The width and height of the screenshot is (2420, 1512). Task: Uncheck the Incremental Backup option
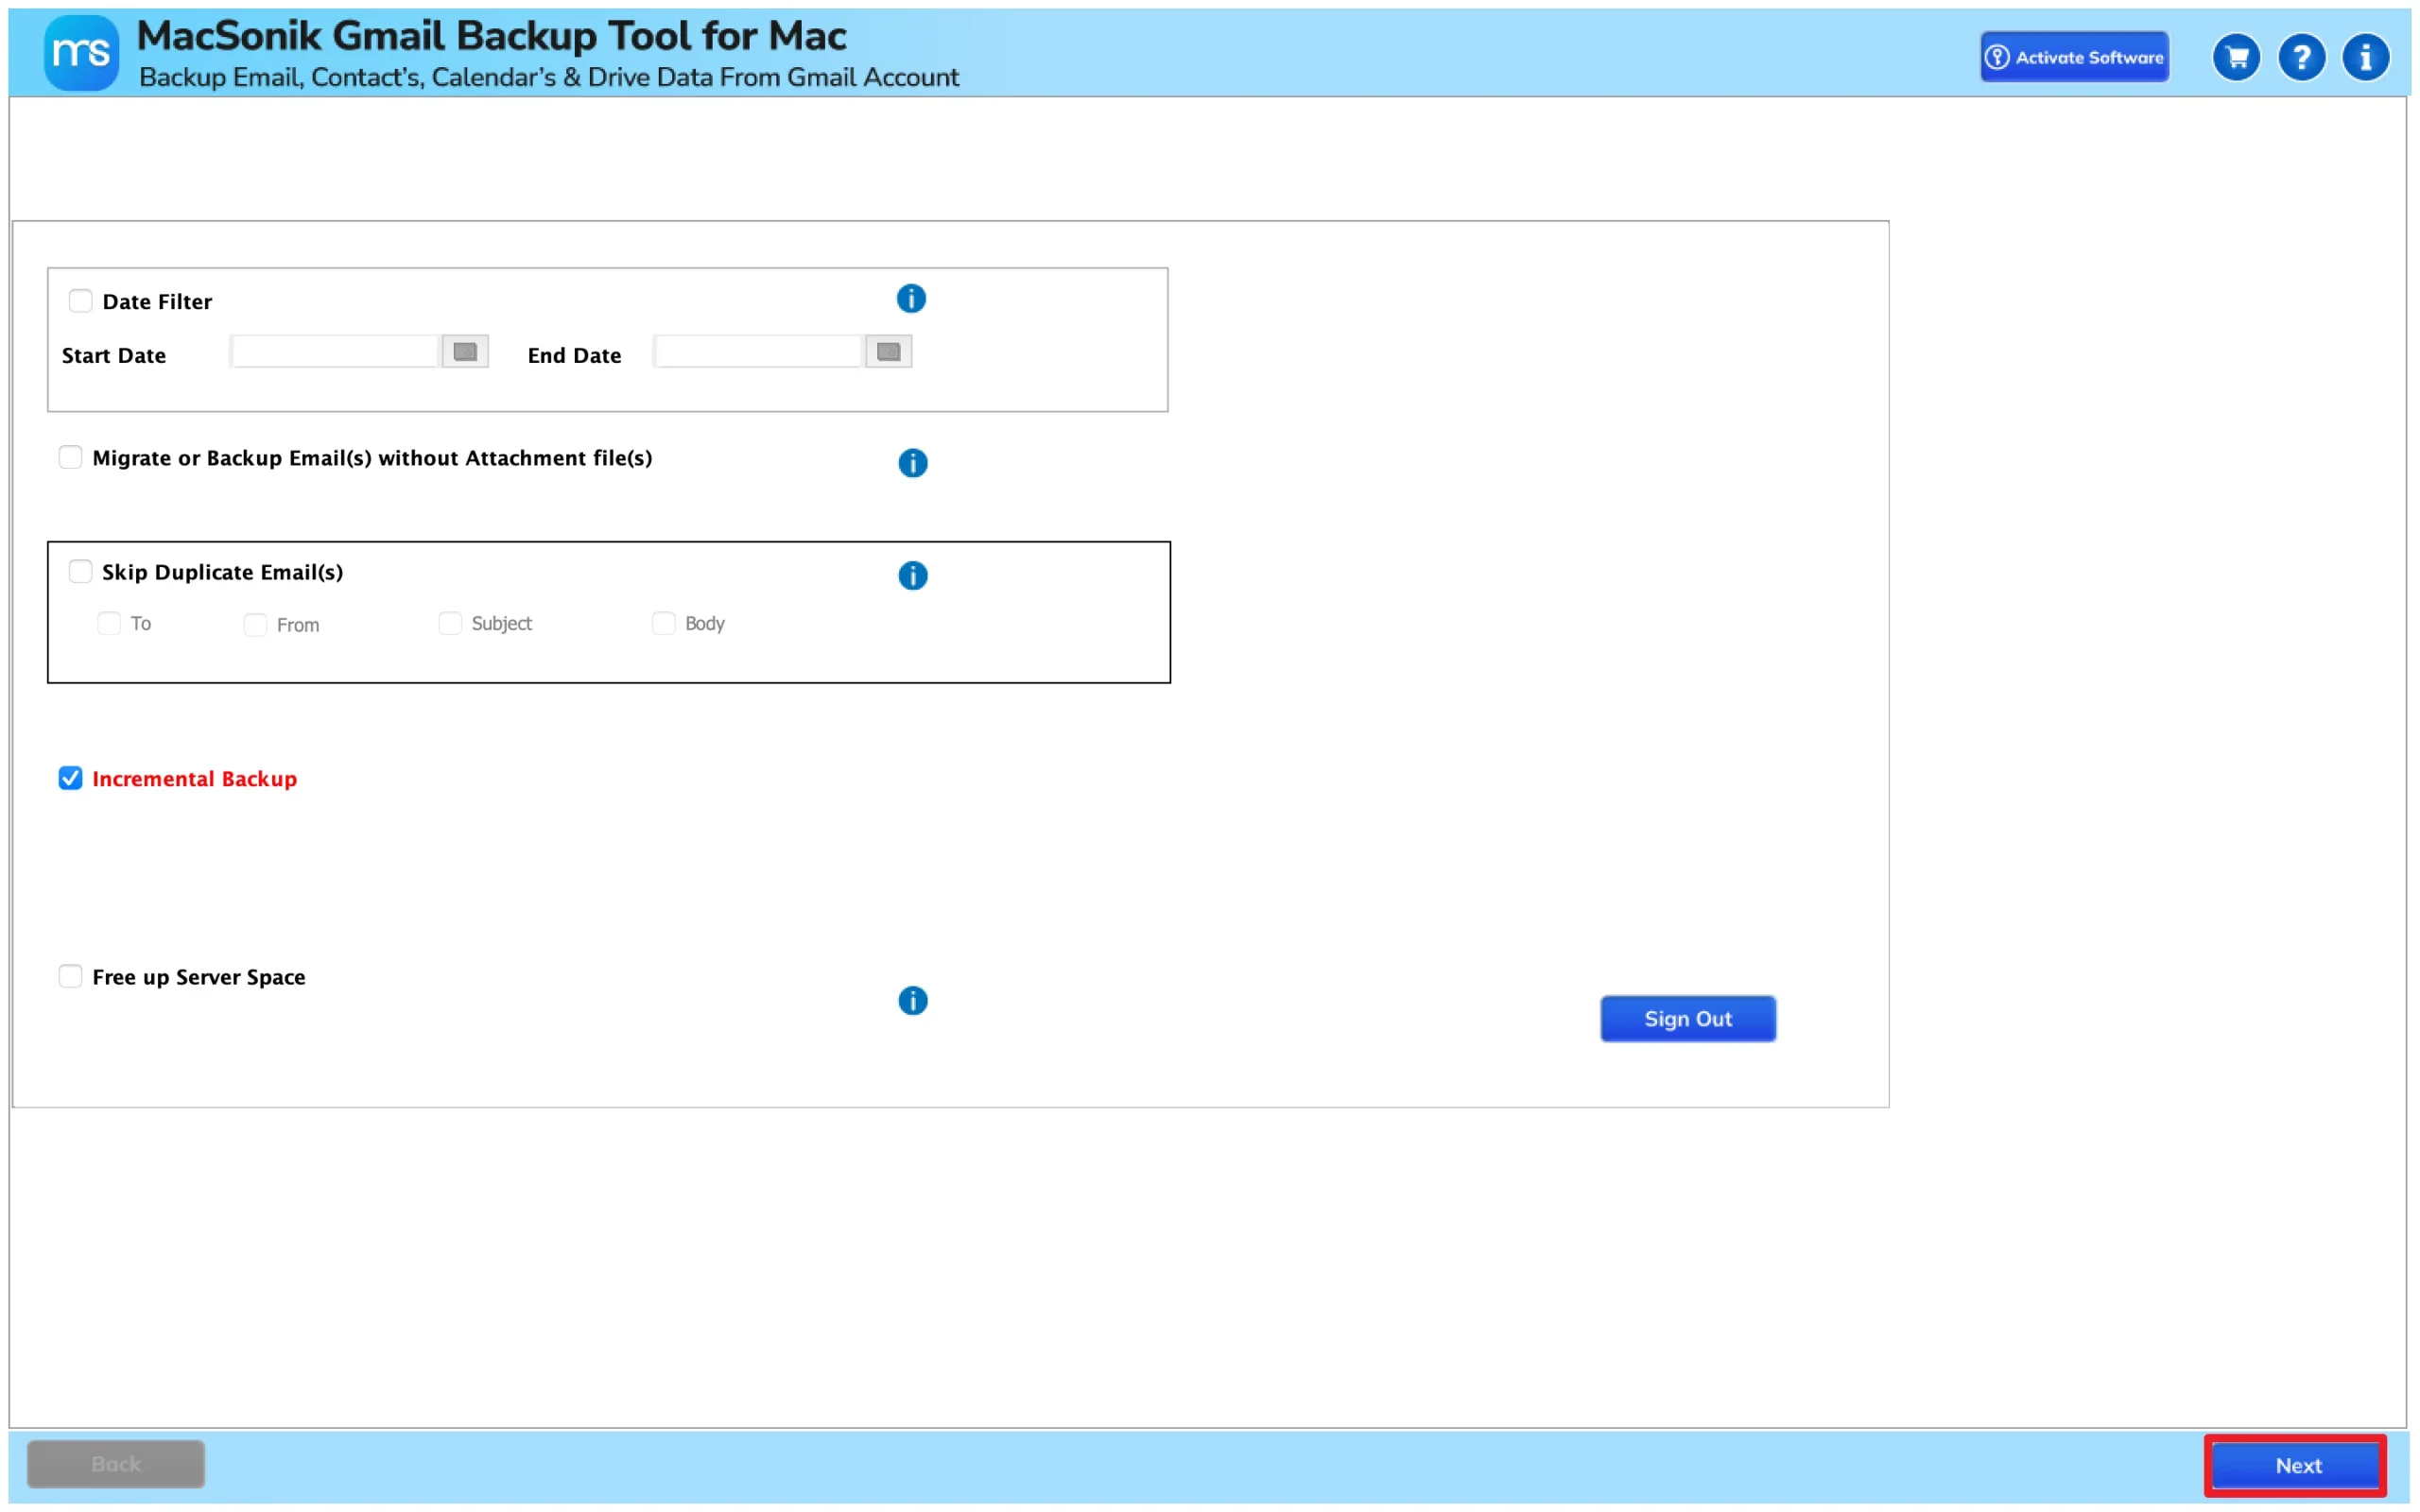(70, 778)
